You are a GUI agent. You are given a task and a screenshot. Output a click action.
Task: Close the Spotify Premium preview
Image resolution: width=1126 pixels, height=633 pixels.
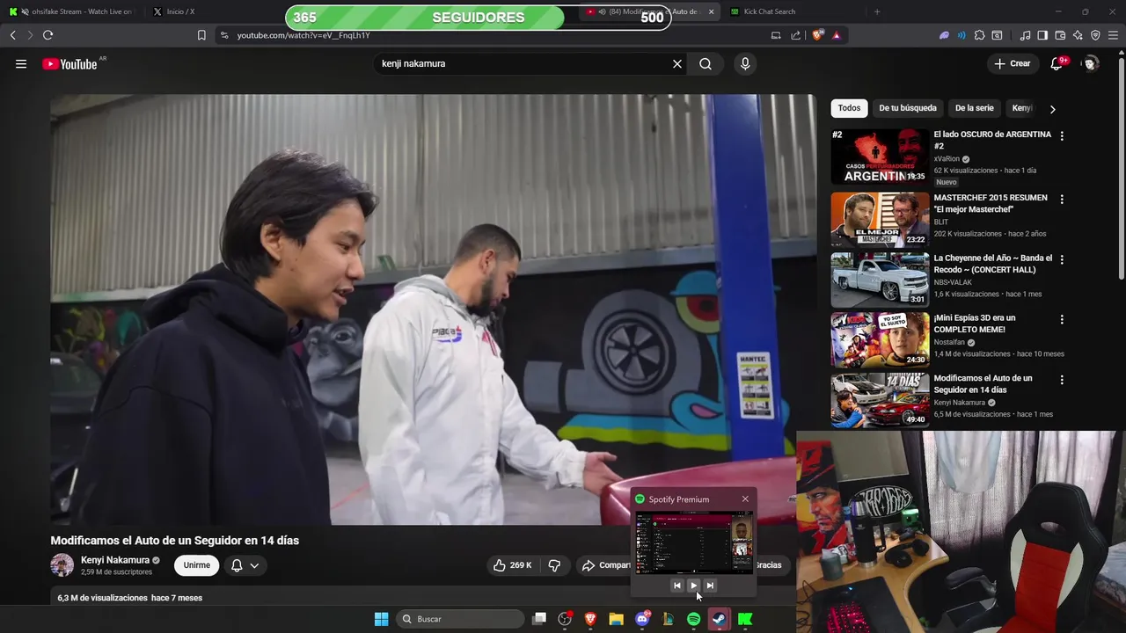point(745,499)
